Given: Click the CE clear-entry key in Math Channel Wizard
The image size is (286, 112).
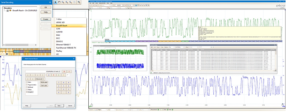Looking at the screenshot, I should pos(64,72).
